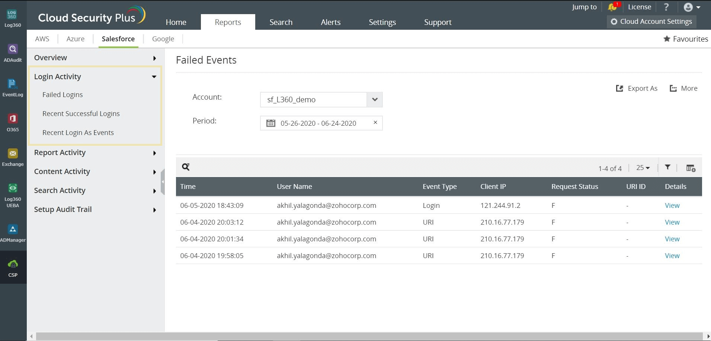Screen dimensions: 711x341
Task: Sort by Client IP column header
Action: tap(493, 186)
